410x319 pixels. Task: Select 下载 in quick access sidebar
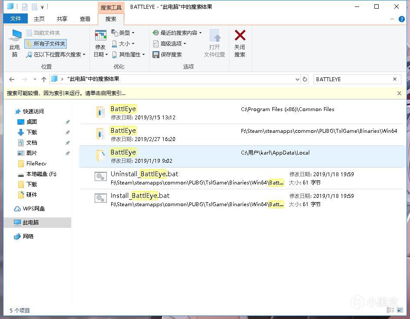pos(32,132)
